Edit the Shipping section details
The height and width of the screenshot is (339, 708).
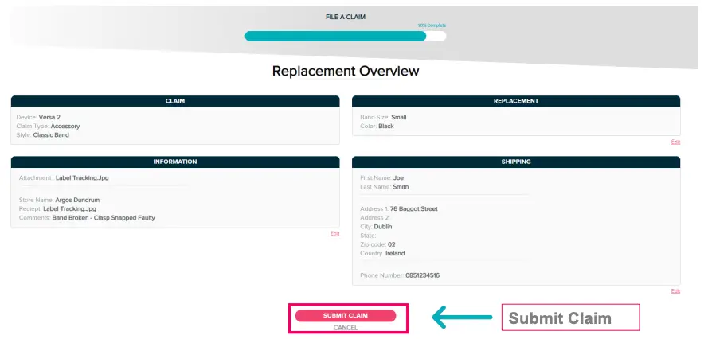(675, 291)
